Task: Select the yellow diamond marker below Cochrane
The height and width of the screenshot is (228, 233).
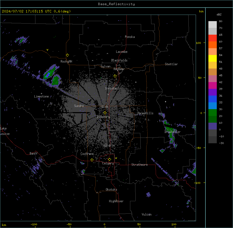Action: coord(92,160)
